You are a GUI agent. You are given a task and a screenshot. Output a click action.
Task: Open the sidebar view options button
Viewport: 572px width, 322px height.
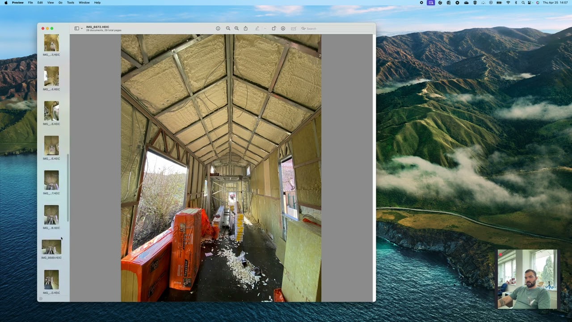(x=77, y=28)
